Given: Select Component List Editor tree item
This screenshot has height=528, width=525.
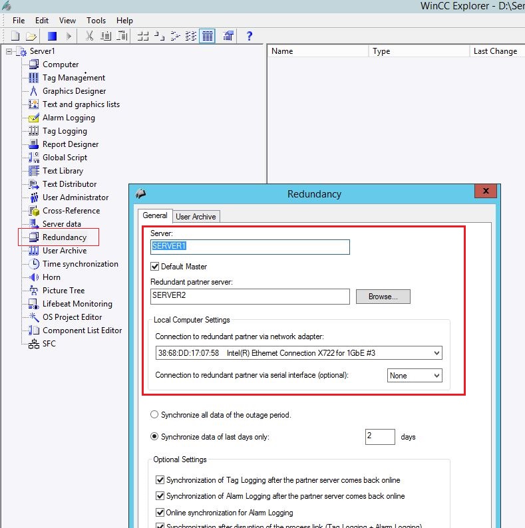Looking at the screenshot, I should click(x=83, y=330).
